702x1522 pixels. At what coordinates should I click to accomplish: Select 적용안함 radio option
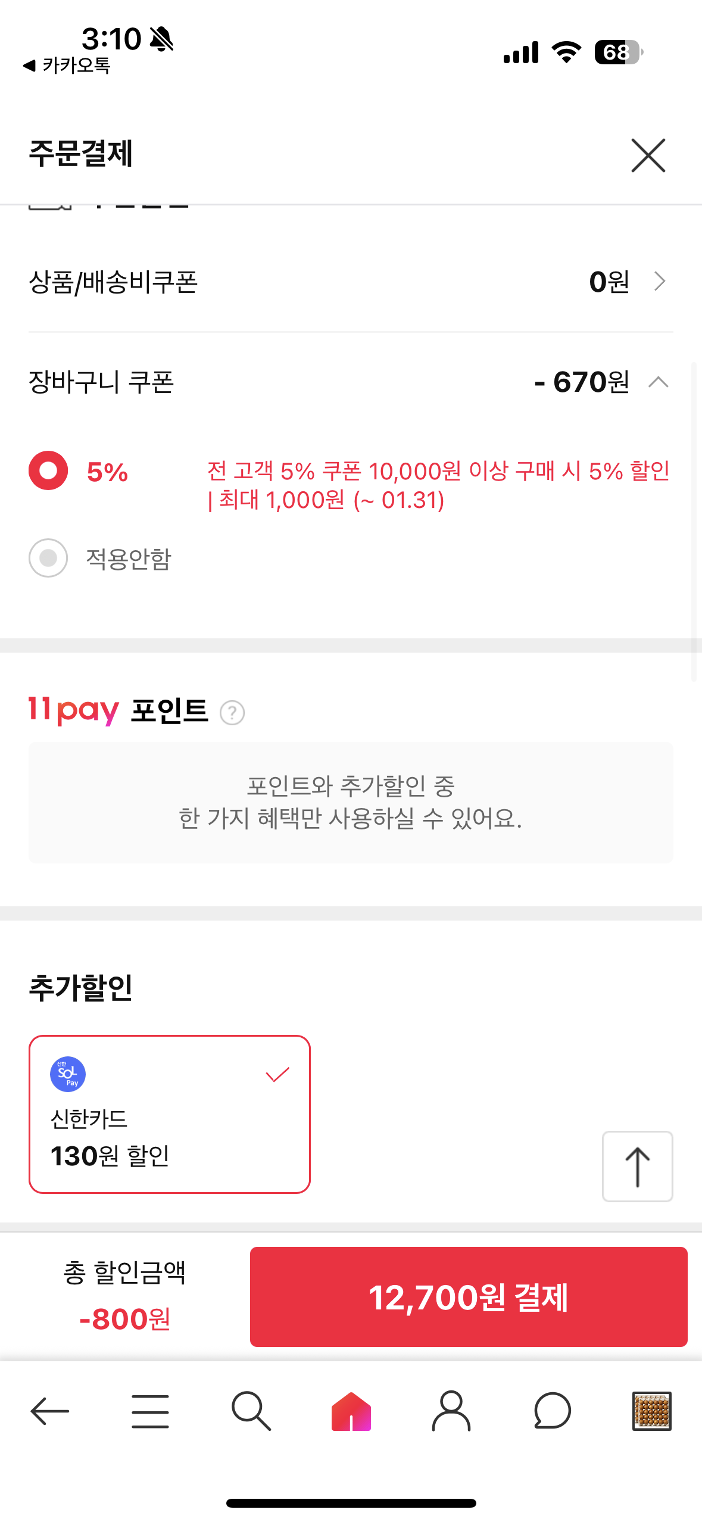pyautogui.click(x=48, y=558)
